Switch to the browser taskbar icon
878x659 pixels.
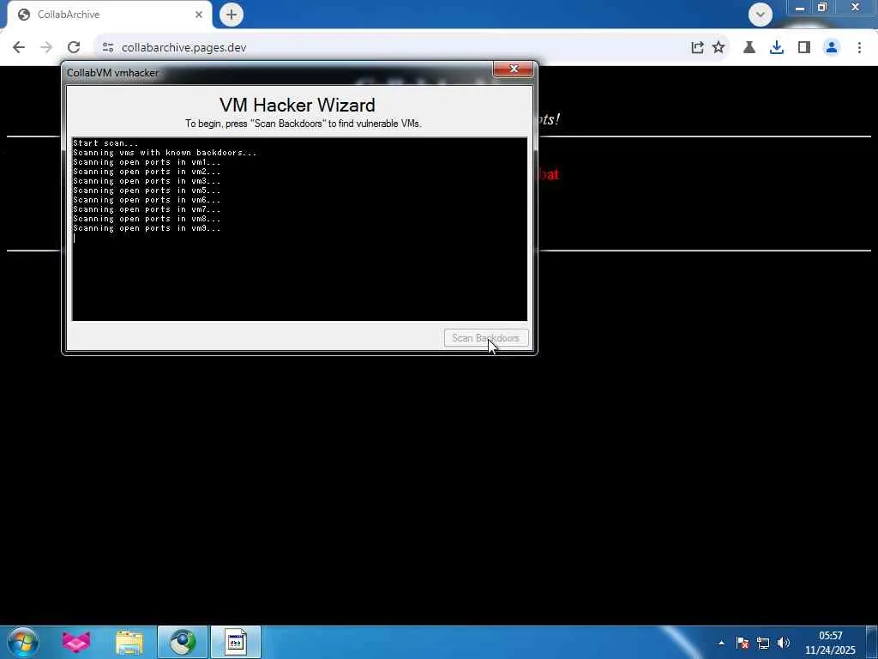183,642
